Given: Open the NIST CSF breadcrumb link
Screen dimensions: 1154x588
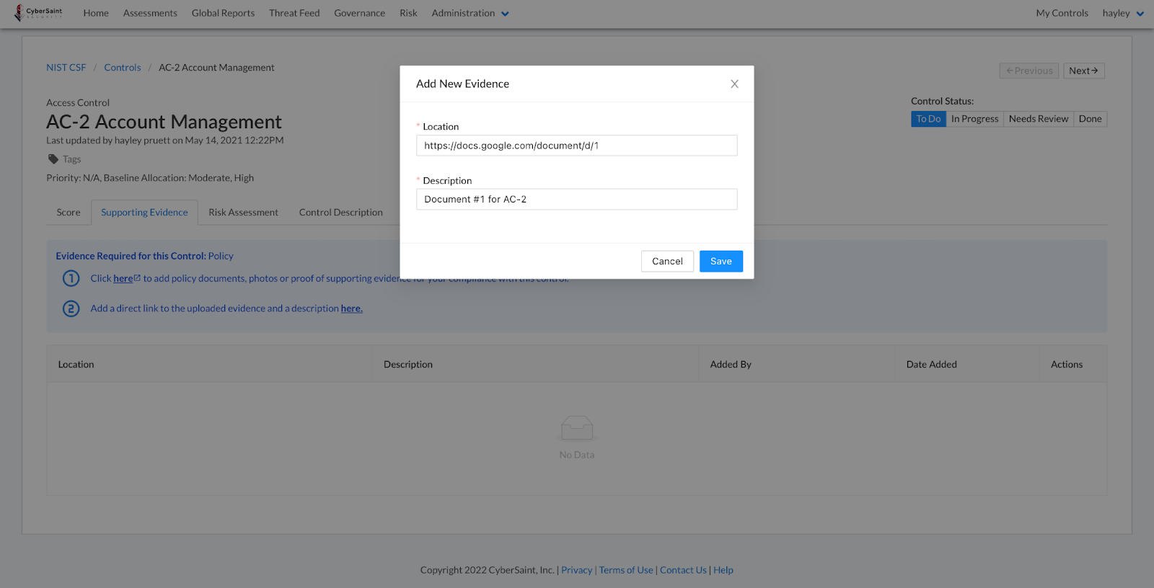Looking at the screenshot, I should pos(66,68).
